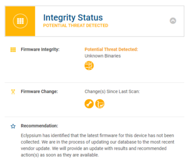Click the Recommendation star icon

click(13, 126)
